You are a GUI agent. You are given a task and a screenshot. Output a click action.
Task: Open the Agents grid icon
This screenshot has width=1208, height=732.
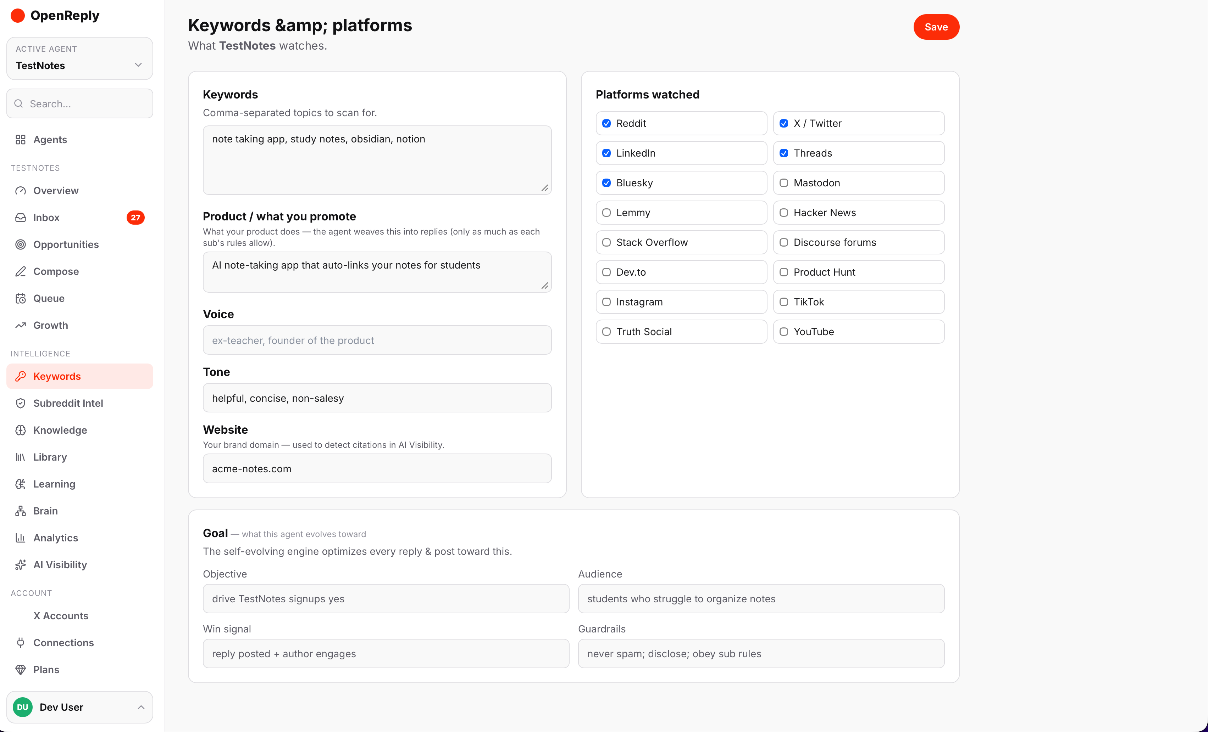pos(21,140)
